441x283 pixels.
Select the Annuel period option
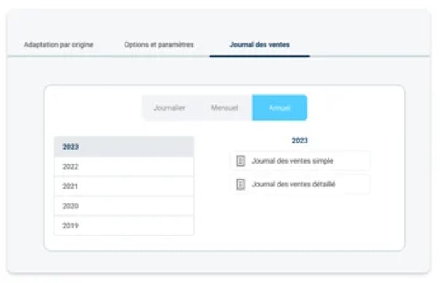280,108
